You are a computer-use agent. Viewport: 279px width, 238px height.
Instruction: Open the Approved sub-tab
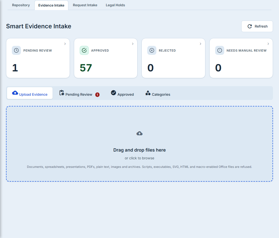[122, 93]
